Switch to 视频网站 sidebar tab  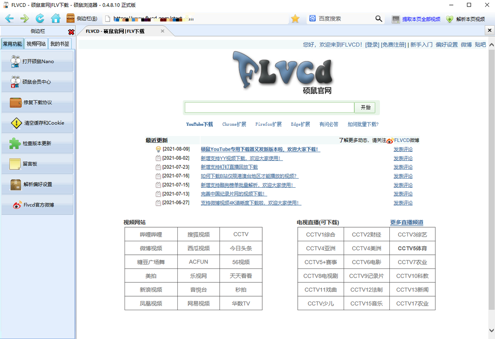36,44
